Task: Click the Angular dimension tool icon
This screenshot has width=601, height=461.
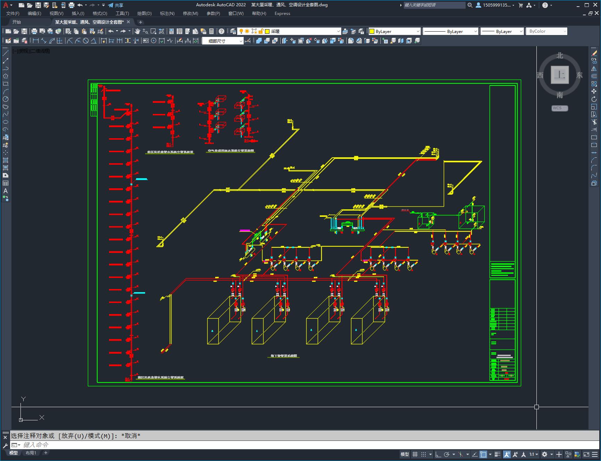Action: pos(94,41)
